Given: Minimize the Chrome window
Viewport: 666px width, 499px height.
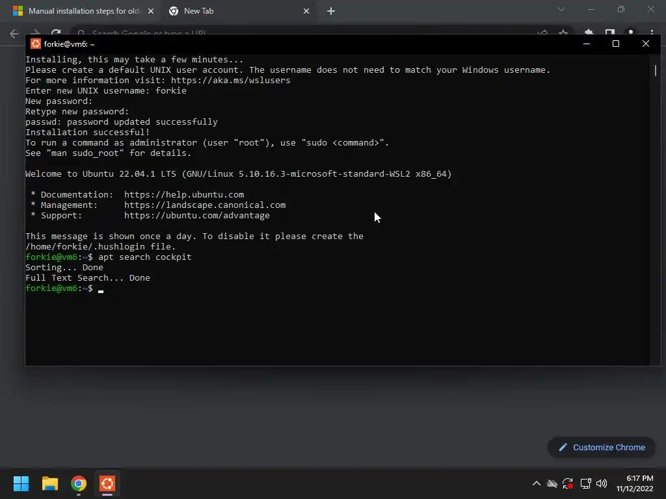Looking at the screenshot, I should (x=591, y=9).
